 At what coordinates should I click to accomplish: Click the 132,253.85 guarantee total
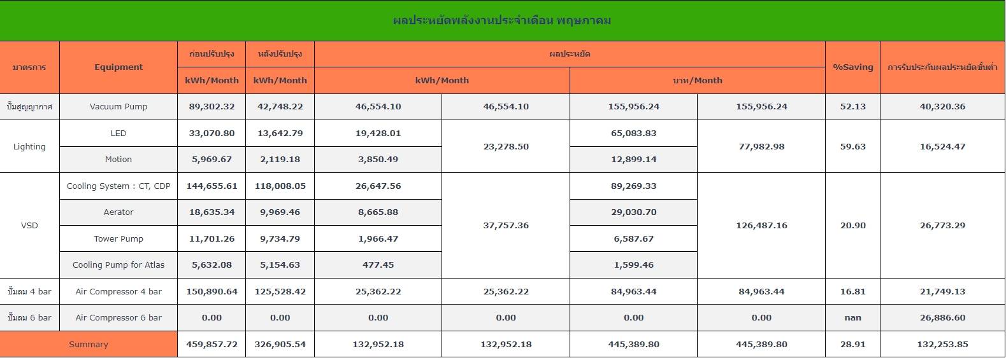click(942, 345)
